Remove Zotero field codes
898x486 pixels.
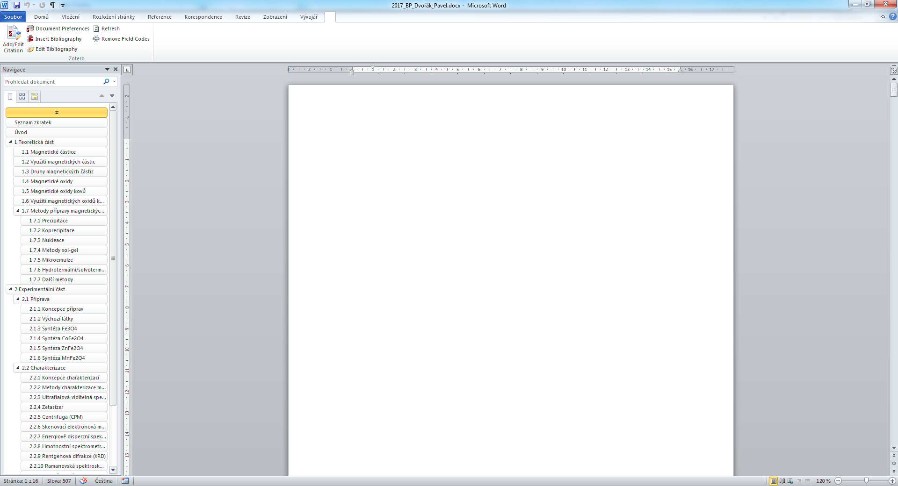[x=121, y=39]
